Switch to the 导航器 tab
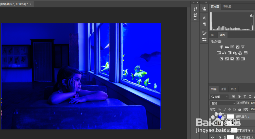 [227, 7]
